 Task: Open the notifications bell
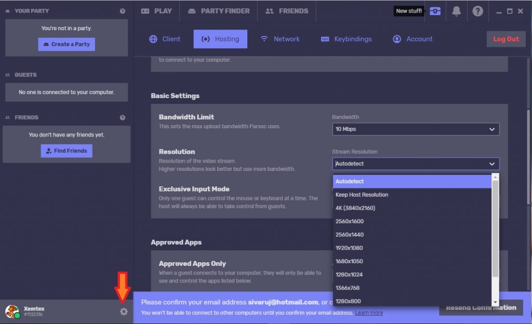tap(456, 11)
